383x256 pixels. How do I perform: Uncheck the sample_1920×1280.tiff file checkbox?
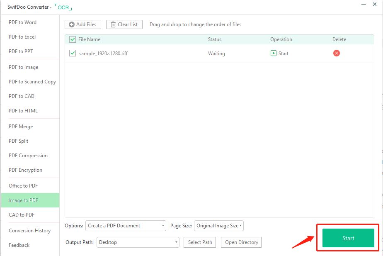(73, 53)
